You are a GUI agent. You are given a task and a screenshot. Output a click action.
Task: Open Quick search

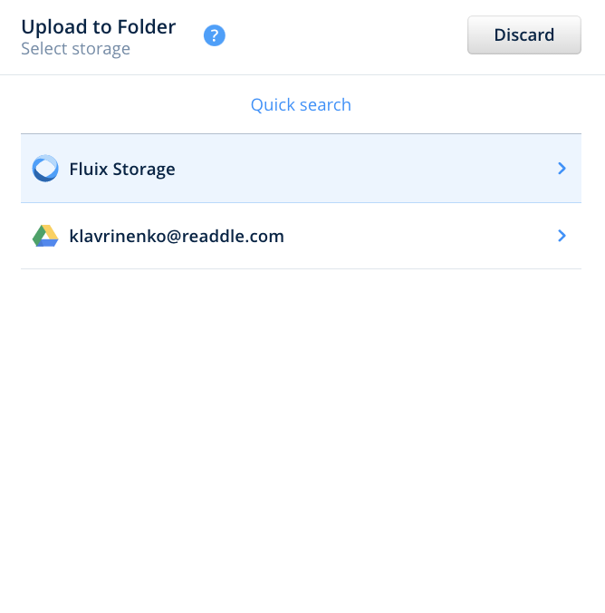301,105
